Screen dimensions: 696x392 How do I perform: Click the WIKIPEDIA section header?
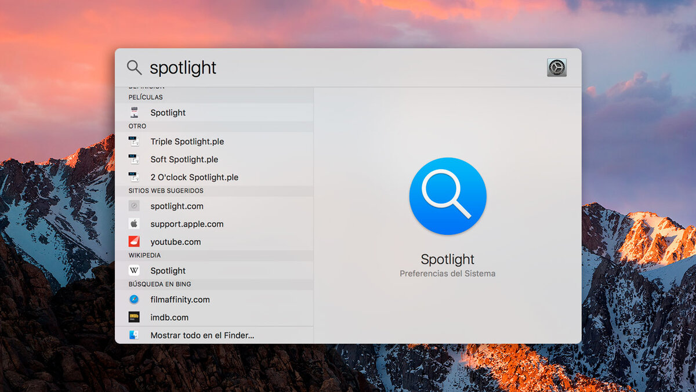coord(144,255)
